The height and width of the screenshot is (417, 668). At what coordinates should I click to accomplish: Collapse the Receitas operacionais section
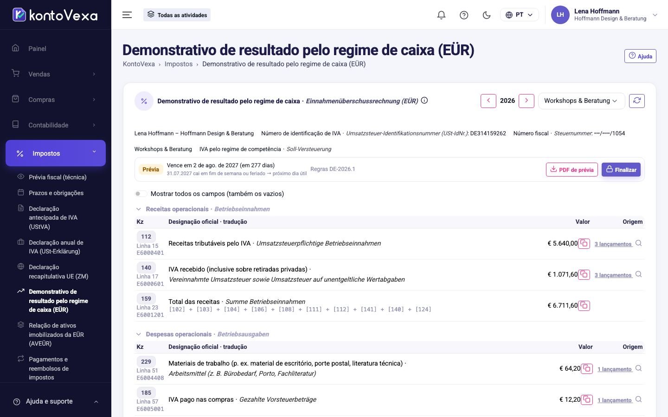coord(138,209)
